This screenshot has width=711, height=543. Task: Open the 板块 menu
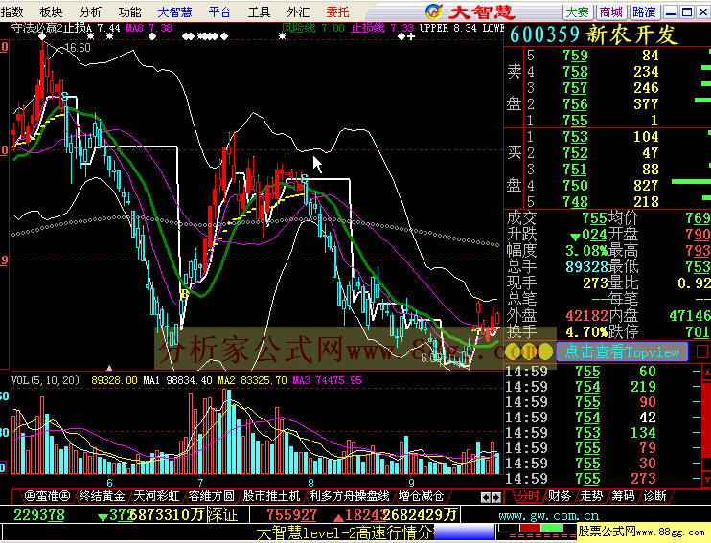[51, 11]
